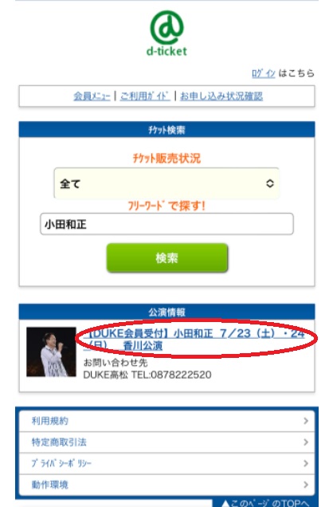Open the 動作環境 menu row
The height and width of the screenshot is (507, 329).
click(x=166, y=485)
